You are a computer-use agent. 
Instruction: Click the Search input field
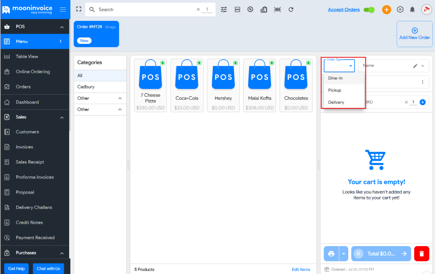pos(146,10)
